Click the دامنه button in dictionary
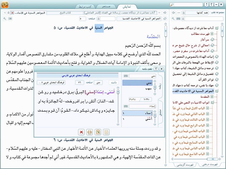 pyautogui.click(x=114, y=82)
